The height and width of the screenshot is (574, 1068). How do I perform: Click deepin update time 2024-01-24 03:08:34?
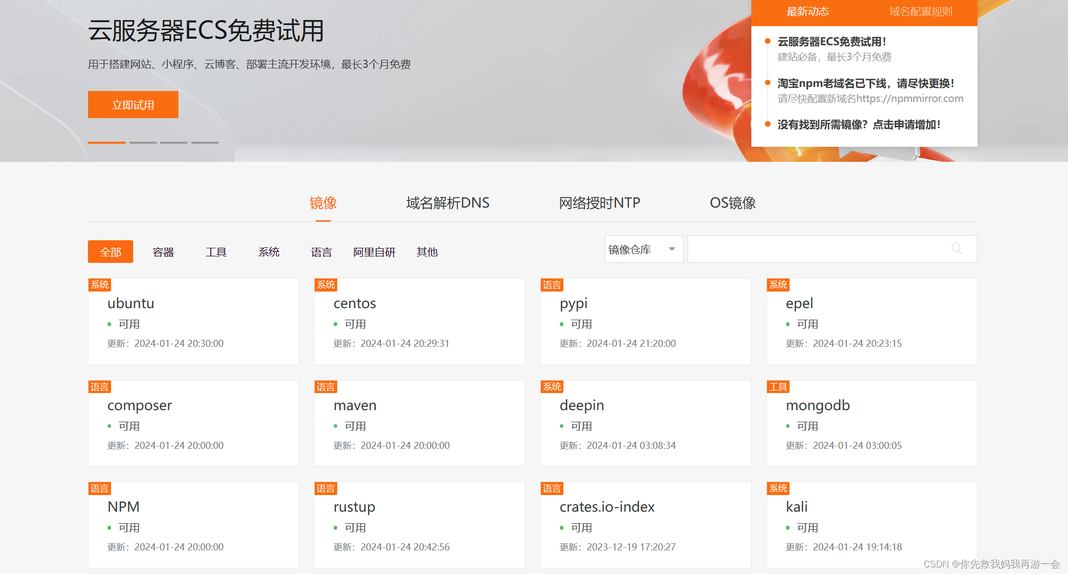(631, 445)
